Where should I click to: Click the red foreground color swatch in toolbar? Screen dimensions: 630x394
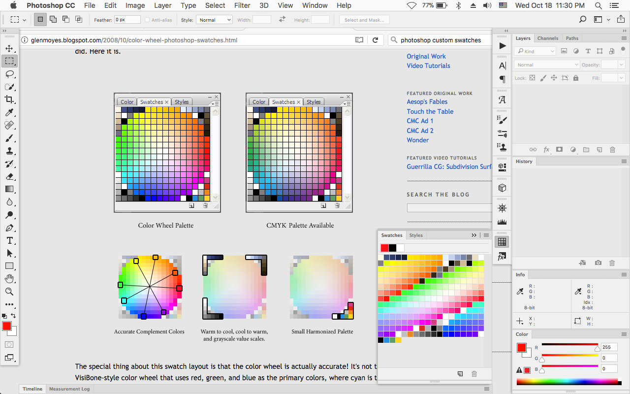[x=7, y=326]
